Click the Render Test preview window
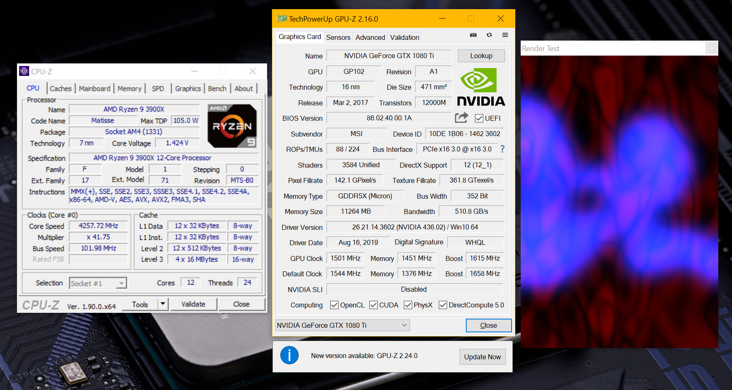Viewport: 732px width, 390px height. click(x=619, y=202)
